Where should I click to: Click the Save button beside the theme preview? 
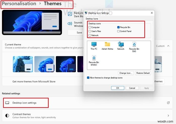point(76,33)
